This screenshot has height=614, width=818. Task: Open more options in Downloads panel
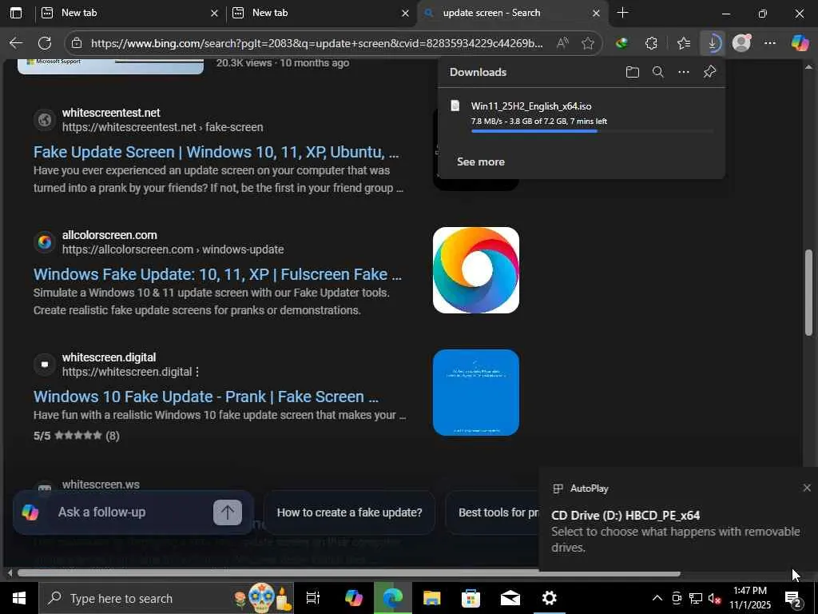pyautogui.click(x=684, y=72)
